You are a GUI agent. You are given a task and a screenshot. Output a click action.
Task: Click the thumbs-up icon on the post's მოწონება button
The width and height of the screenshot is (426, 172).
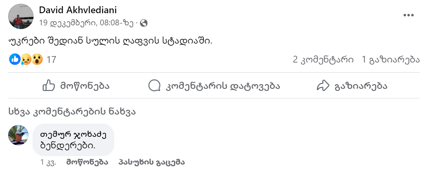pos(49,86)
